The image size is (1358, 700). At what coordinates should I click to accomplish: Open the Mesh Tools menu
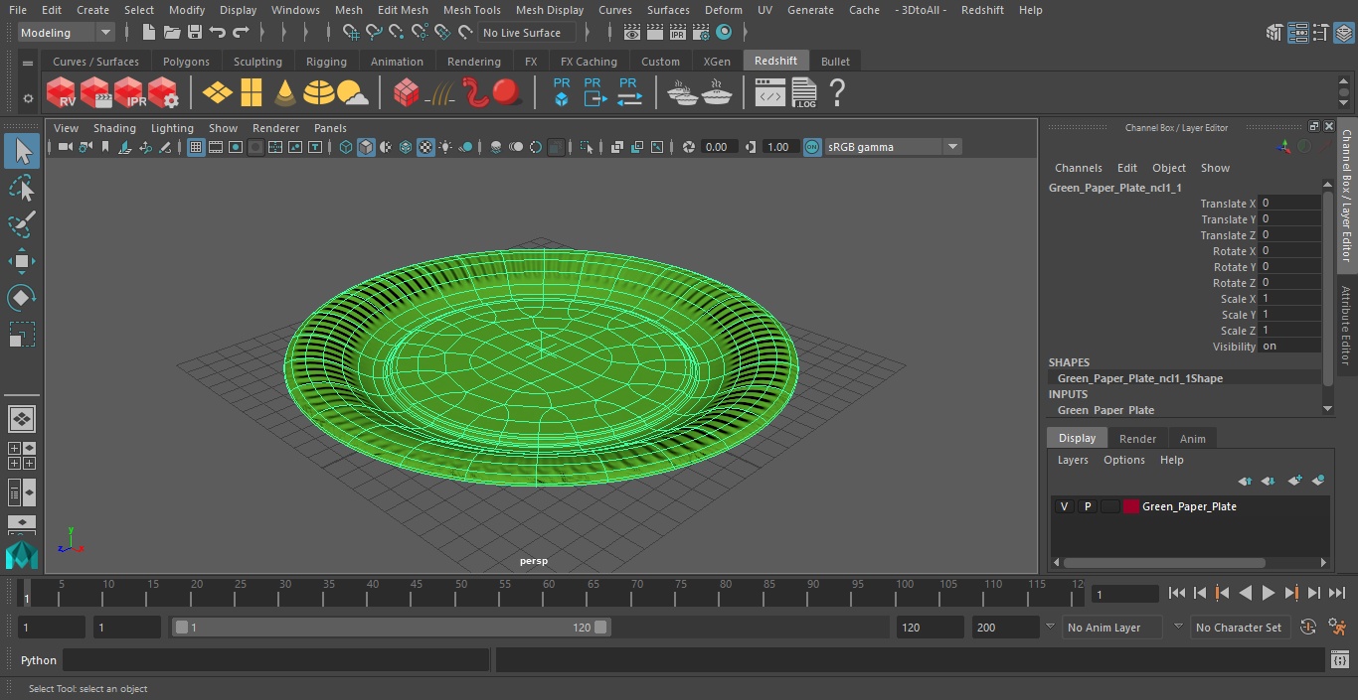471,10
